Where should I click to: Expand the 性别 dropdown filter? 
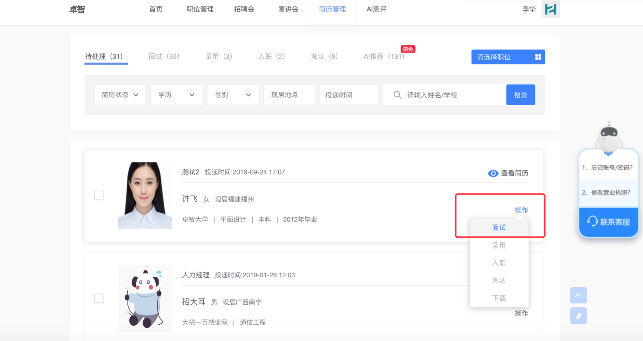coord(233,95)
